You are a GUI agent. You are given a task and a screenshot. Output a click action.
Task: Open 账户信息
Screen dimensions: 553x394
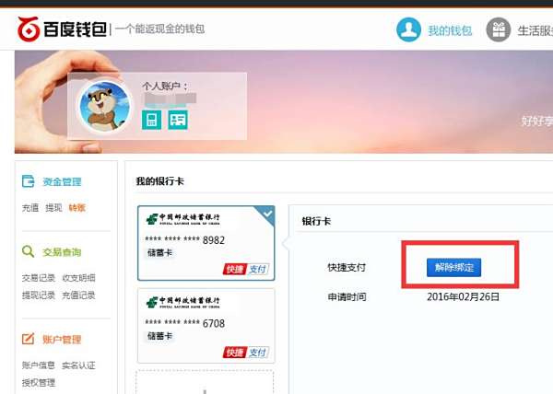(39, 365)
